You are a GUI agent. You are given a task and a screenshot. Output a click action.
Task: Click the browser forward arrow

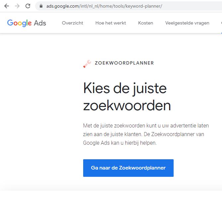coord(17,6)
